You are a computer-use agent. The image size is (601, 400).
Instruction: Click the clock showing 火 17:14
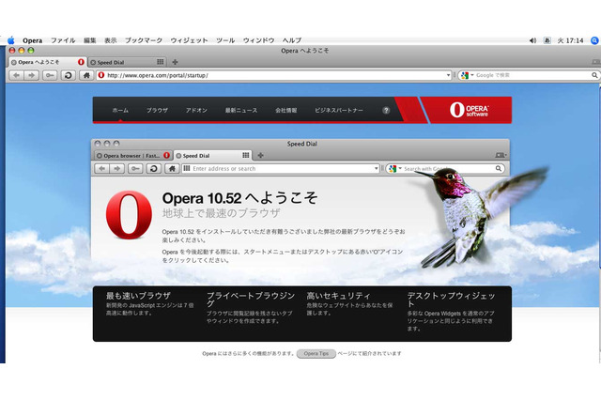click(x=570, y=40)
